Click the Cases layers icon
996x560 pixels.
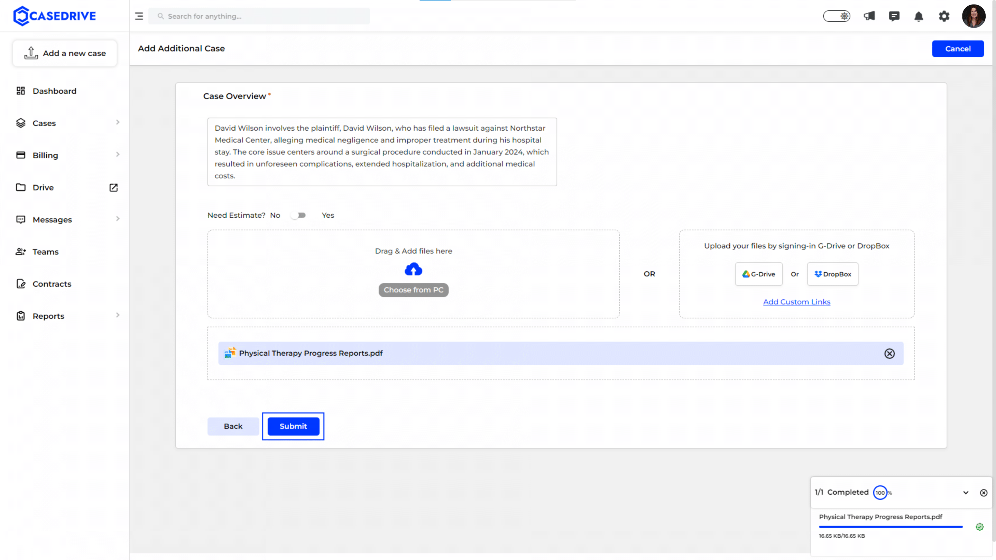(20, 123)
